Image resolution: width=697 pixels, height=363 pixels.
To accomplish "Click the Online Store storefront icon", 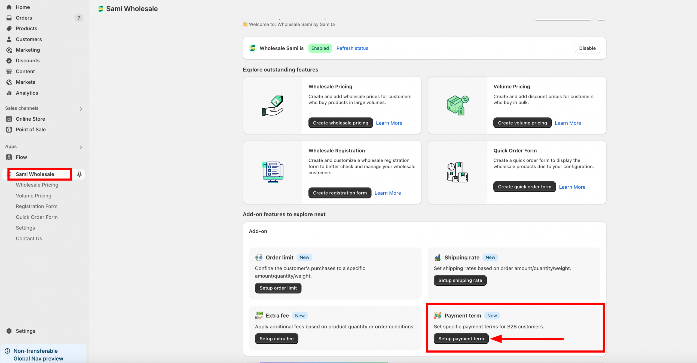I will pyautogui.click(x=9, y=119).
